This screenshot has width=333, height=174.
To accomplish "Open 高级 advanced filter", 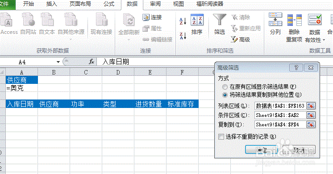I will pos(241,39).
